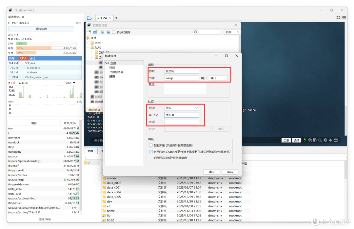
Task: Open the '历史' command history button
Action: (286, 140)
